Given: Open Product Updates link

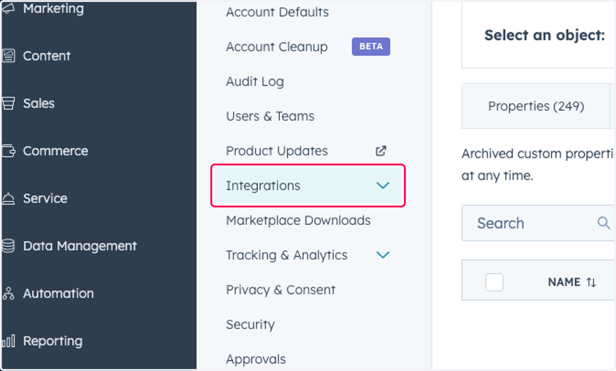Looking at the screenshot, I should [x=277, y=151].
